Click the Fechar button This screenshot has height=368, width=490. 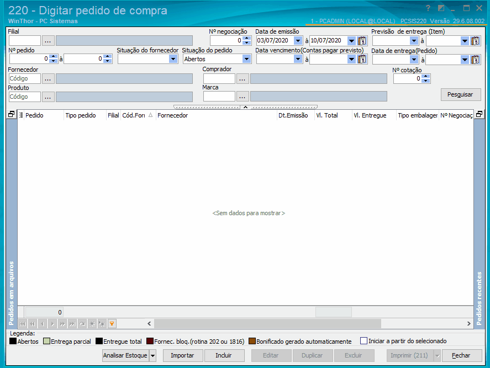coord(462,355)
